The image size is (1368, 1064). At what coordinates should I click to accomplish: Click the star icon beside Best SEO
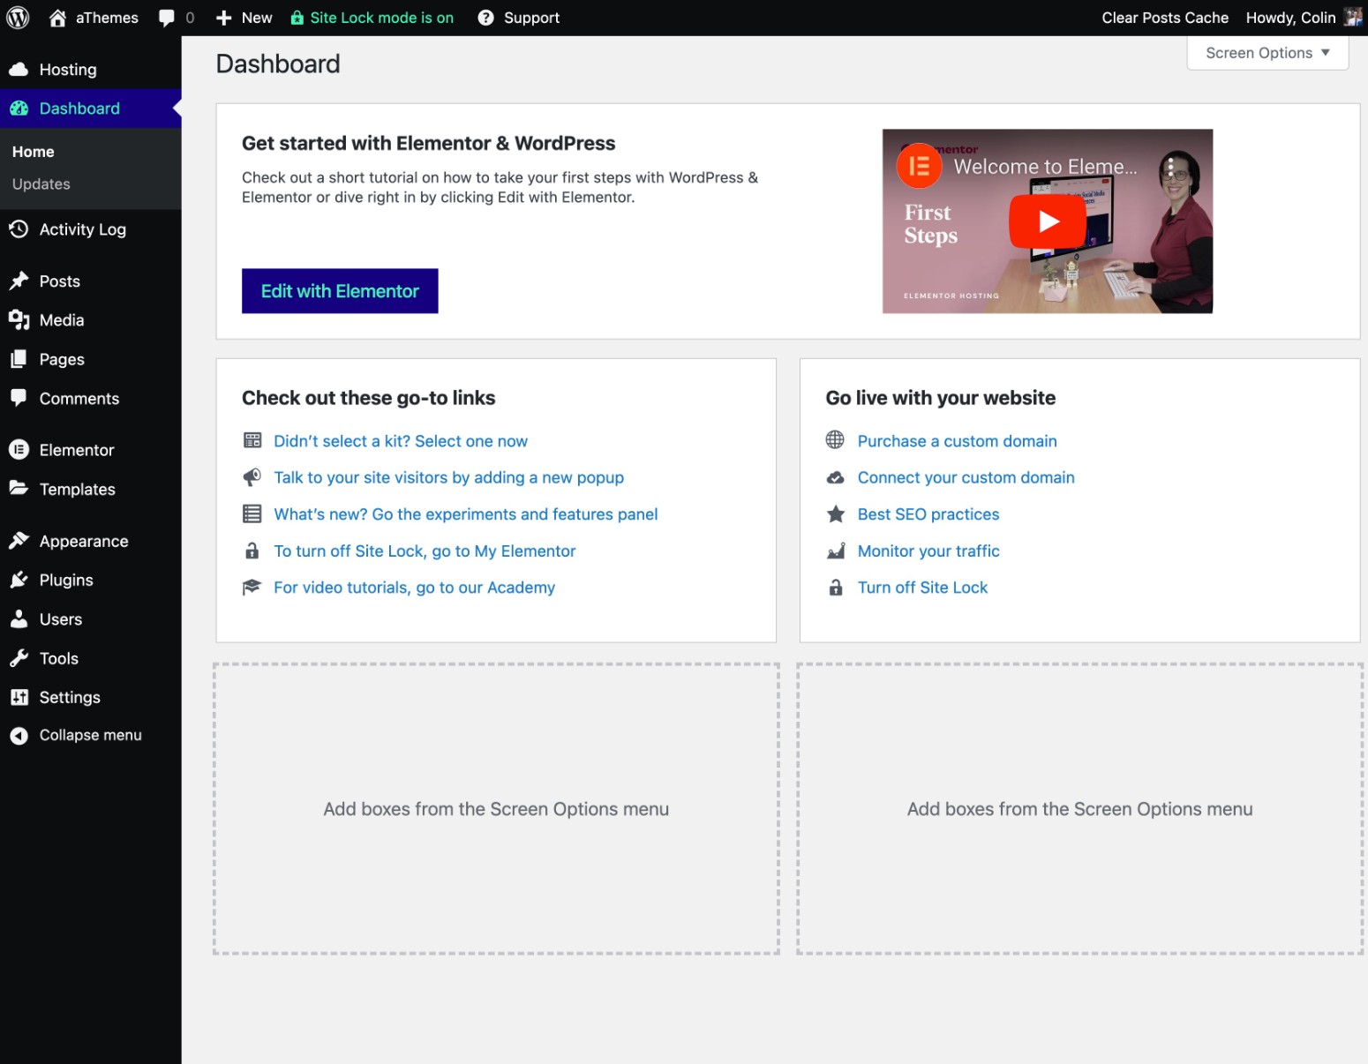point(835,513)
